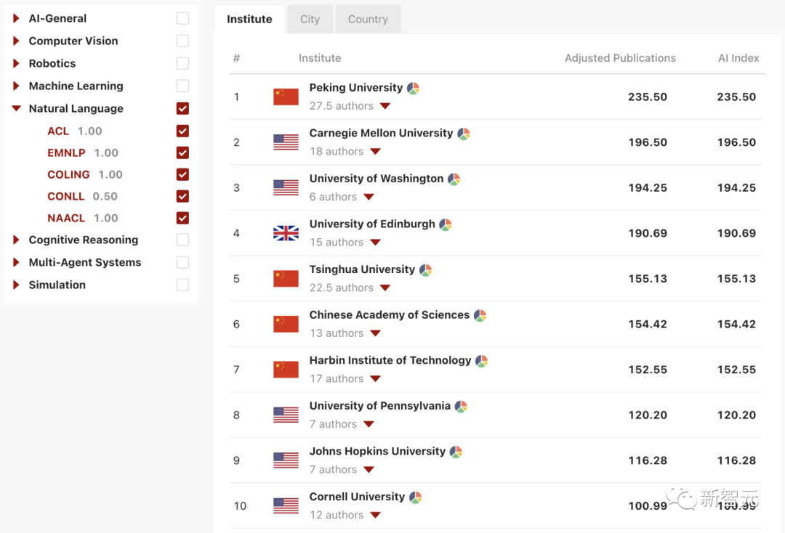Enable the Computer Vision checkbox

pos(182,41)
